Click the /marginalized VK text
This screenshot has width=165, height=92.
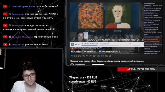[x=111, y=52]
